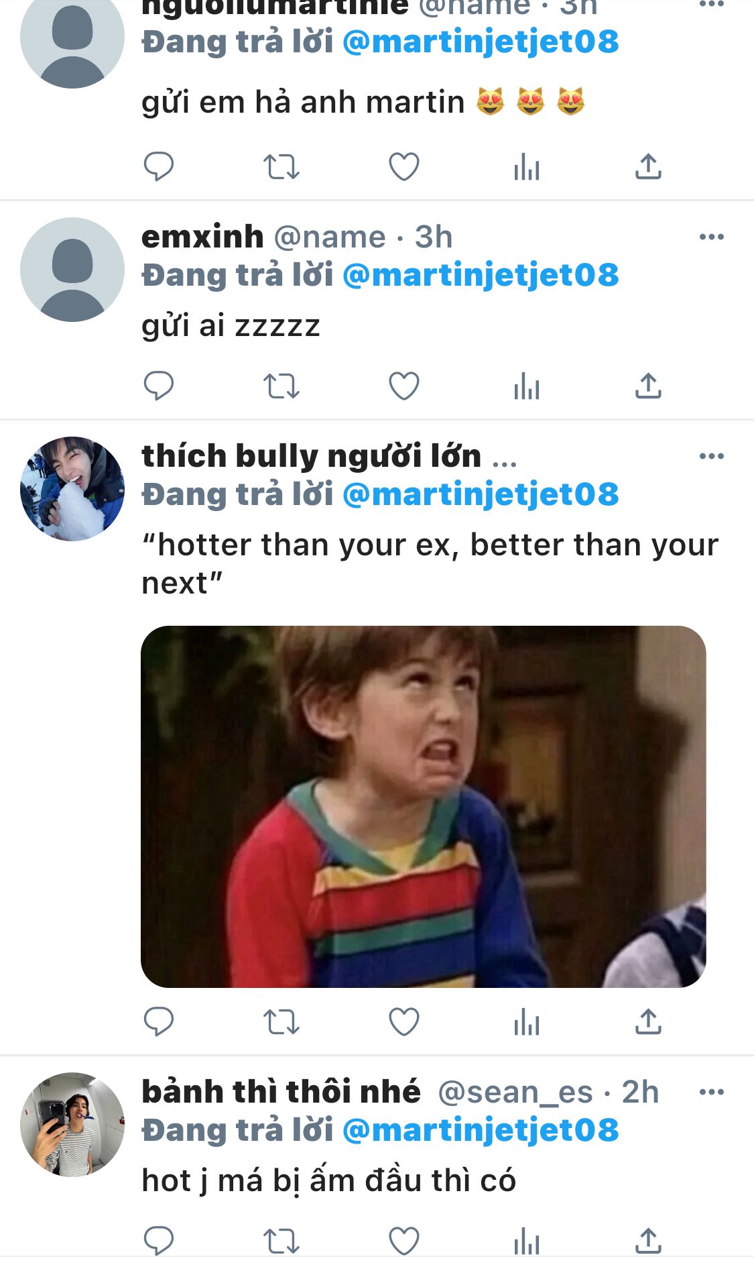Like the "gửi em hả anh martin" reply
The image size is (754, 1277).
coord(404,167)
